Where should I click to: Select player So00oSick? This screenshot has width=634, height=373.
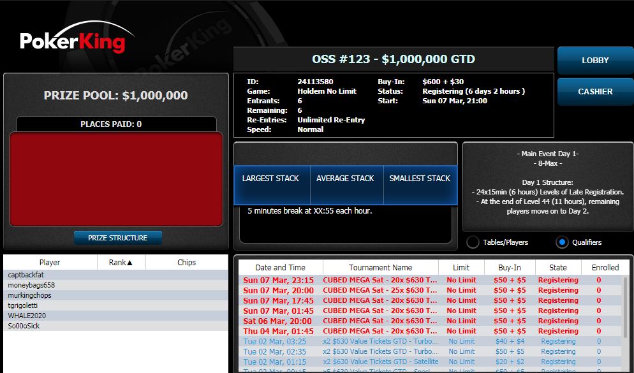(115, 326)
